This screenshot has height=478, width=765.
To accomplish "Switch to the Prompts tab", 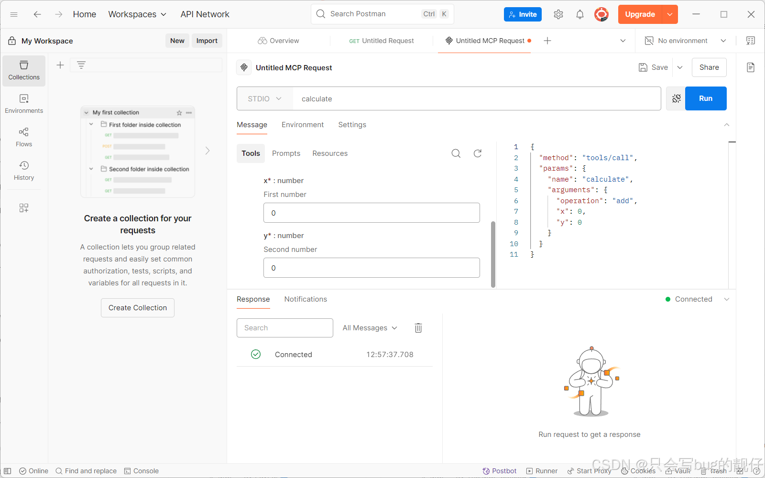I will pos(286,153).
